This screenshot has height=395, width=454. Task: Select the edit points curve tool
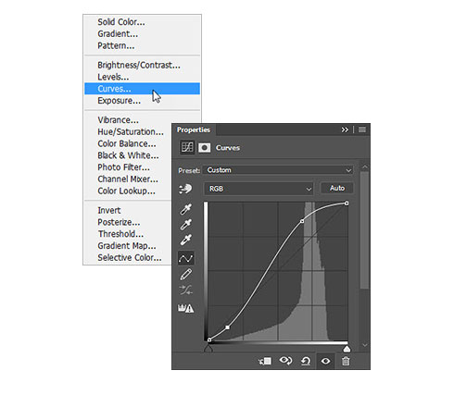point(186,258)
